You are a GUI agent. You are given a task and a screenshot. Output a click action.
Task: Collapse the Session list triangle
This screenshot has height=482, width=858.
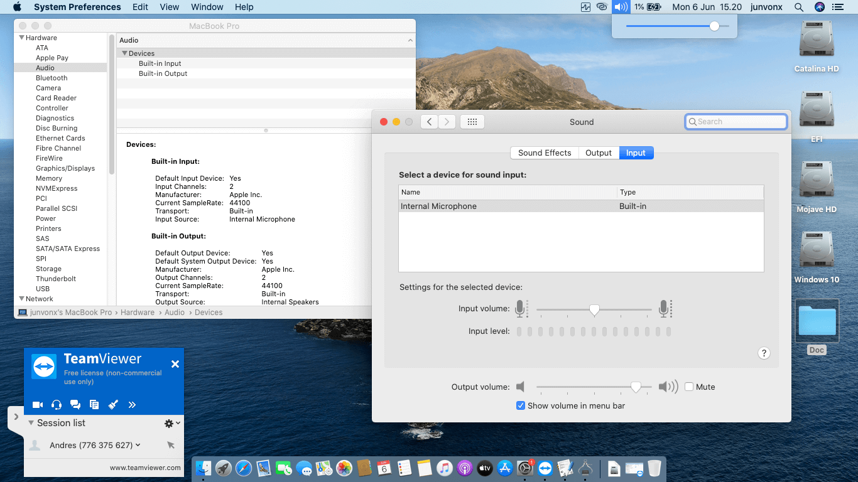(31, 423)
